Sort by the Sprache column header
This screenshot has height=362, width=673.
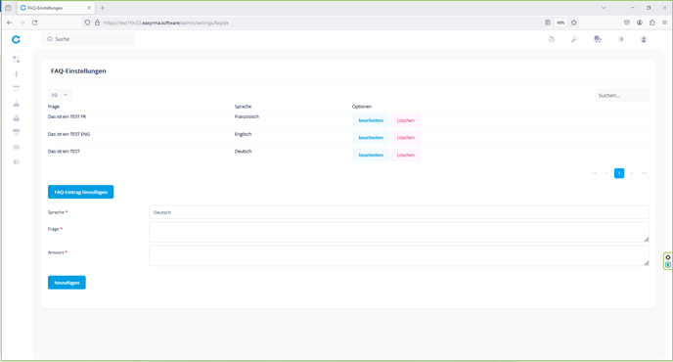pyautogui.click(x=243, y=107)
